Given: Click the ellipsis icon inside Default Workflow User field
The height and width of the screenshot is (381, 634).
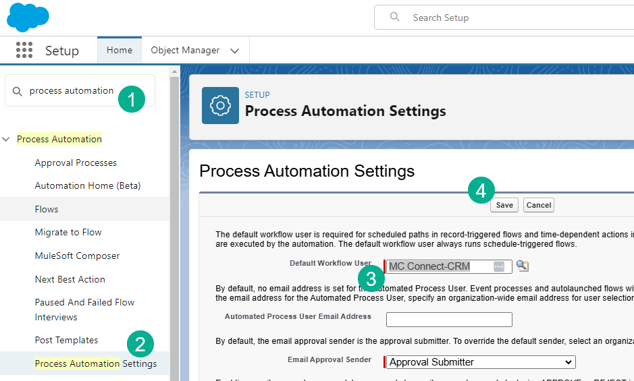Looking at the screenshot, I should [x=499, y=266].
